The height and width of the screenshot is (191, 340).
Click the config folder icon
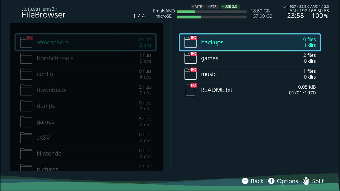[x=26, y=74]
